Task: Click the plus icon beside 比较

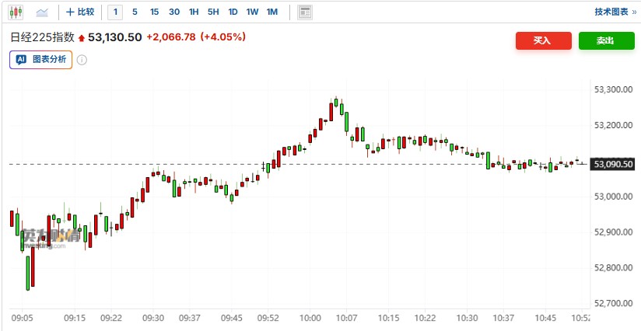Action: click(x=70, y=12)
